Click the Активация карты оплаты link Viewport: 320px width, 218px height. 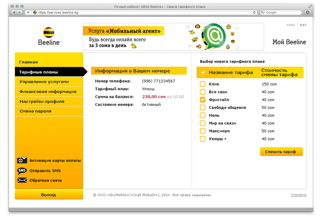coord(55,160)
